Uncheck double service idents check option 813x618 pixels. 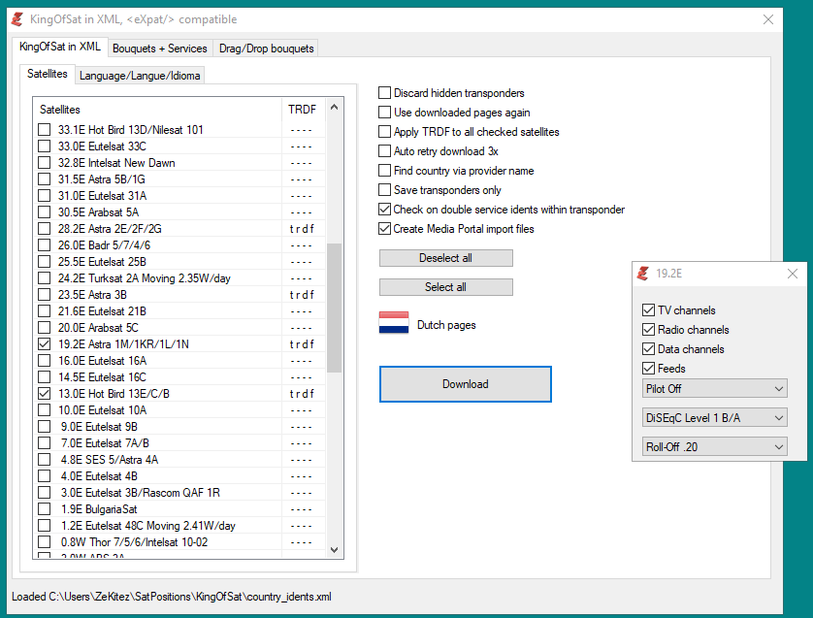pyautogui.click(x=384, y=210)
